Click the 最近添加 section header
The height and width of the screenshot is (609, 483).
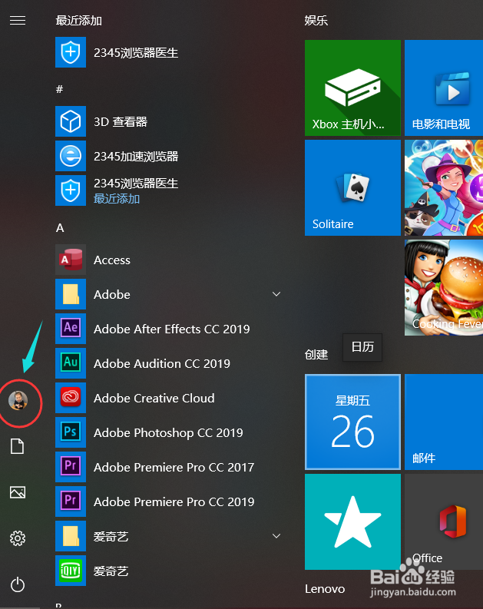point(79,20)
